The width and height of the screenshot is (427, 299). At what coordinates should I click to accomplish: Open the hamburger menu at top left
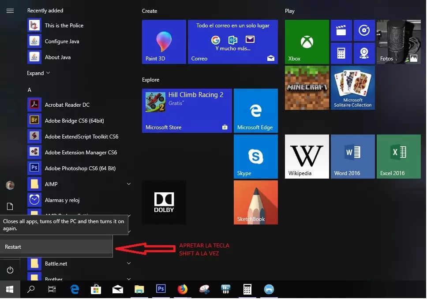tap(10, 11)
